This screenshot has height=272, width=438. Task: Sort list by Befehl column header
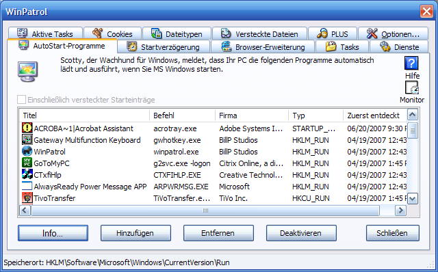183,115
